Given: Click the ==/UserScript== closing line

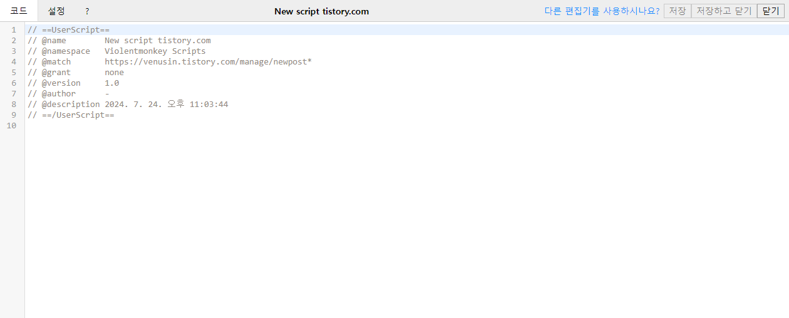Looking at the screenshot, I should point(71,115).
